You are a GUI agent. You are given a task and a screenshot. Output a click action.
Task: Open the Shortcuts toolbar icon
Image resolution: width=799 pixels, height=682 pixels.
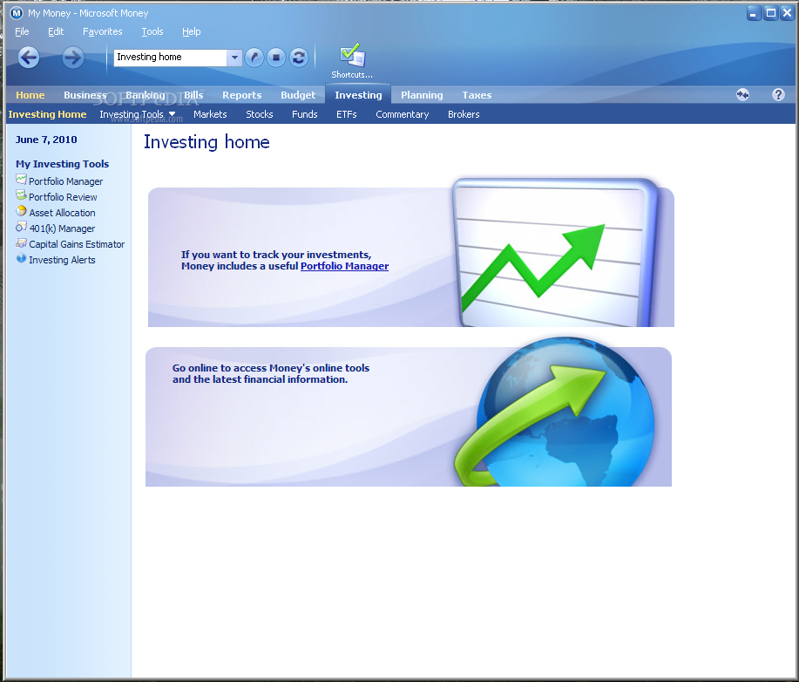coord(352,61)
